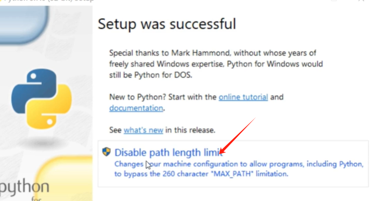Image resolution: width=373 pixels, height=201 pixels.
Task: Click the UAC shield icon
Action: click(106, 152)
